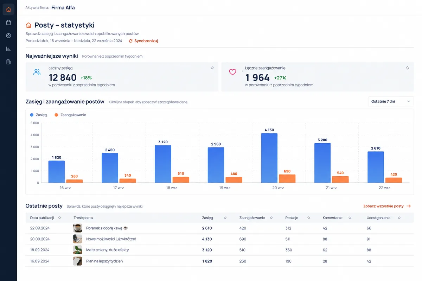Sort by Udostępnienia column icon
Screen dimensions: 422x281
pos(399,218)
